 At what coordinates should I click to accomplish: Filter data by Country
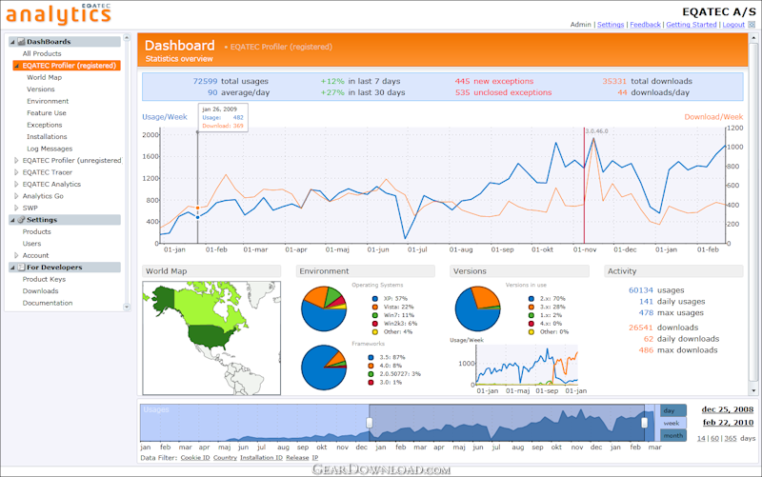pos(225,458)
